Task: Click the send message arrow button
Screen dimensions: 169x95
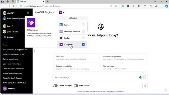Action: (144, 77)
